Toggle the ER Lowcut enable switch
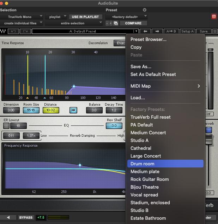Viewport: 218px width, 224px height. 6,125
